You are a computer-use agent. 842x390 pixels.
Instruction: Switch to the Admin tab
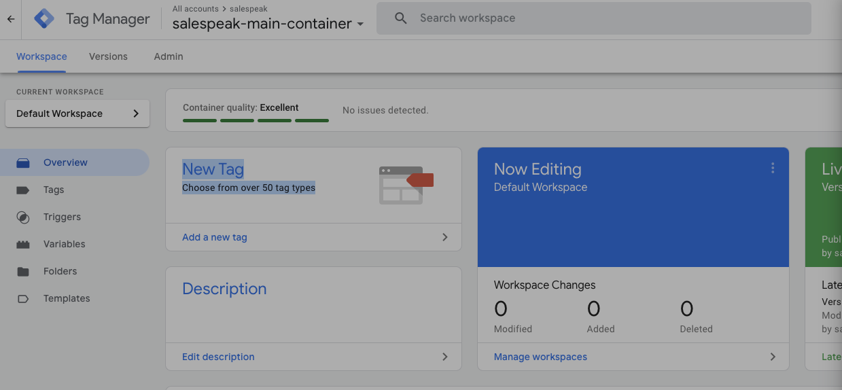pos(169,56)
